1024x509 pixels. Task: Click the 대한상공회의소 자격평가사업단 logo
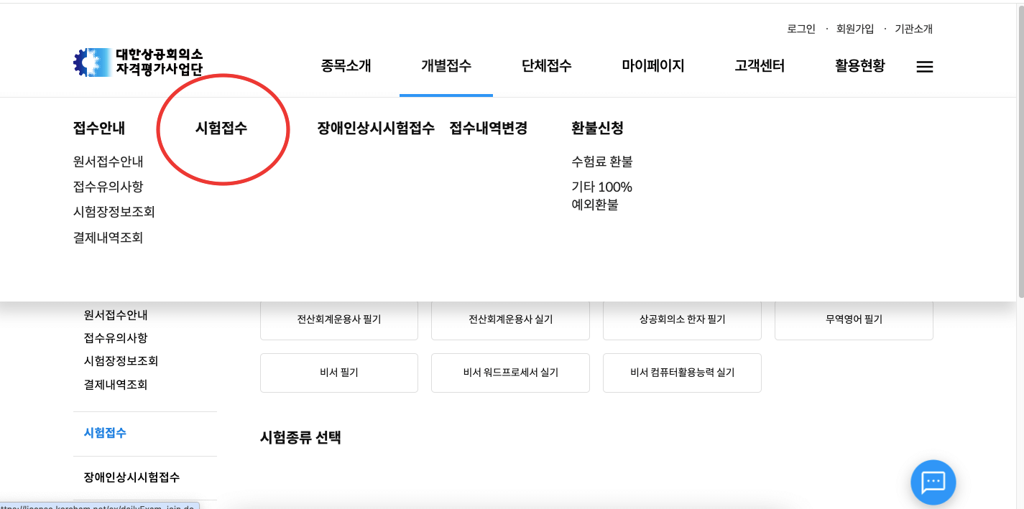tap(139, 61)
